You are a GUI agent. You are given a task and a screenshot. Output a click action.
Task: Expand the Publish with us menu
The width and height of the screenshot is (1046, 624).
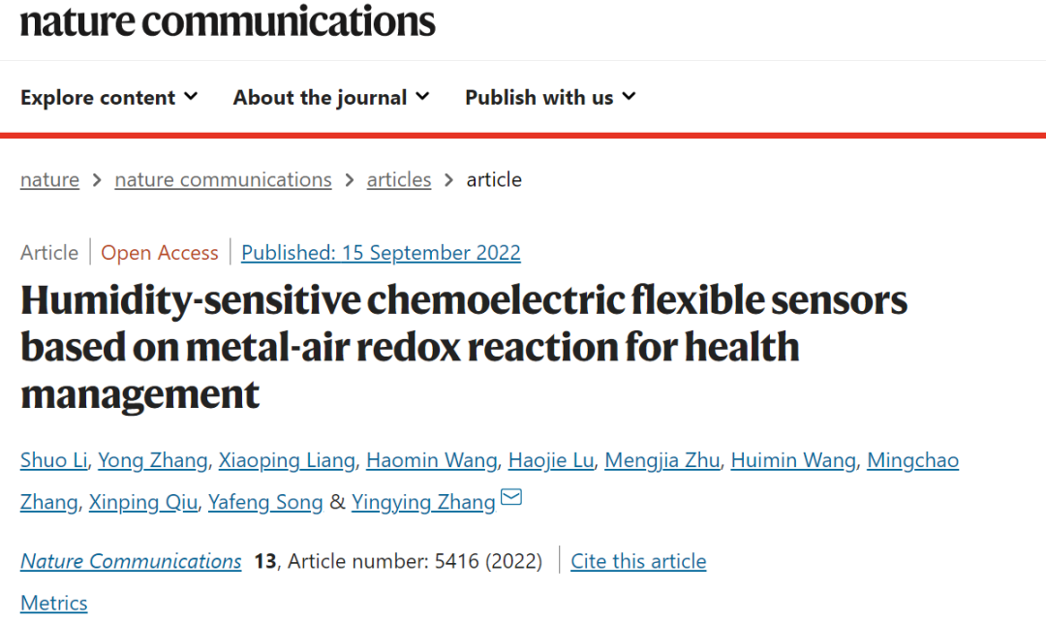550,98
